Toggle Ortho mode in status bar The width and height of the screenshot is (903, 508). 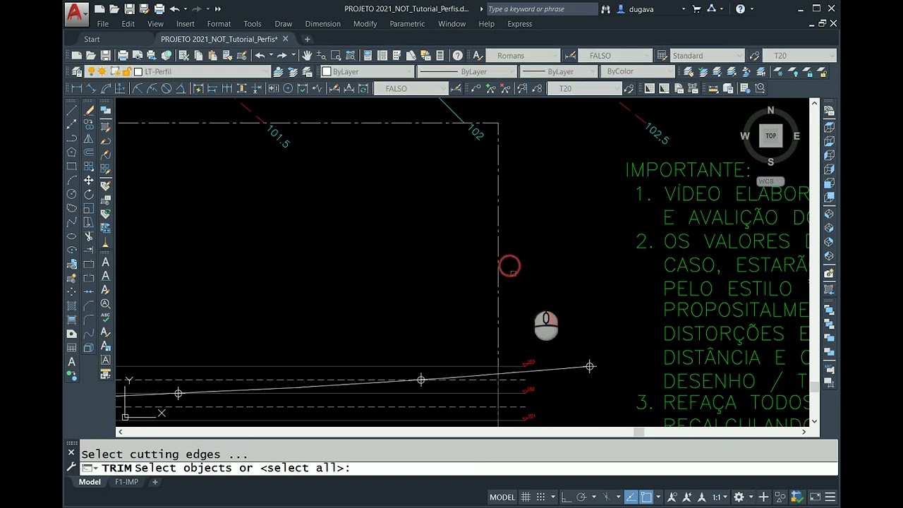point(566,497)
